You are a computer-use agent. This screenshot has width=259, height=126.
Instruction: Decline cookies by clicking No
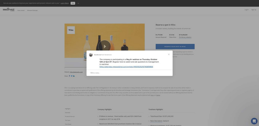click(x=78, y=3)
